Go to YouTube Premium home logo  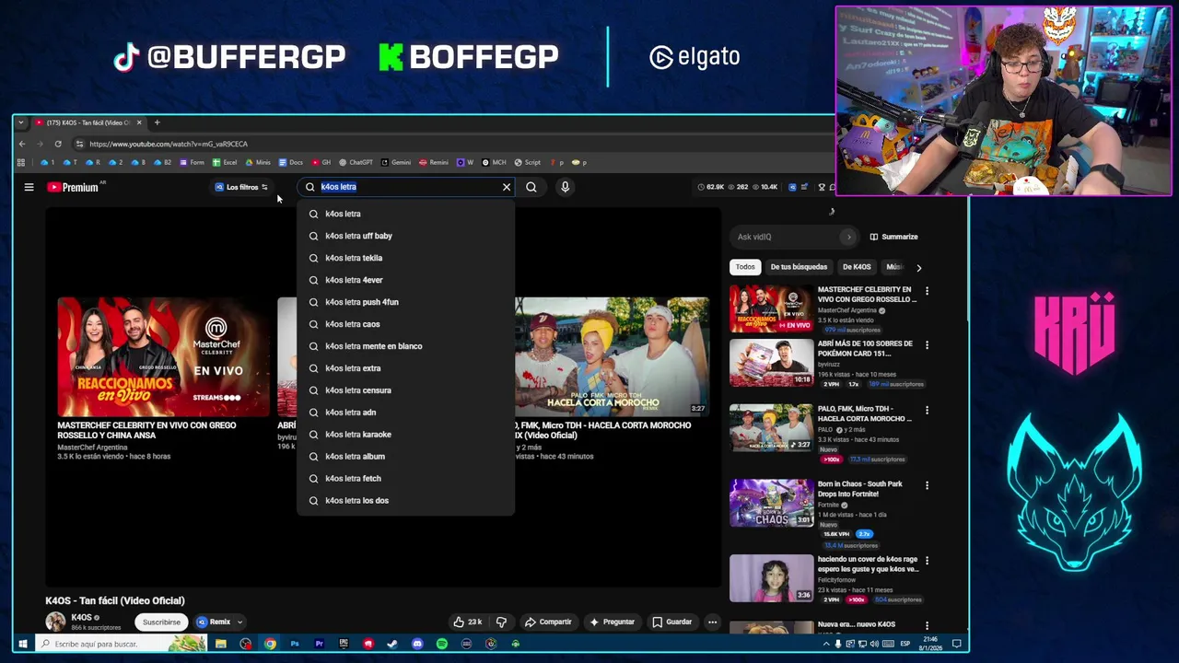pyautogui.click(x=73, y=187)
